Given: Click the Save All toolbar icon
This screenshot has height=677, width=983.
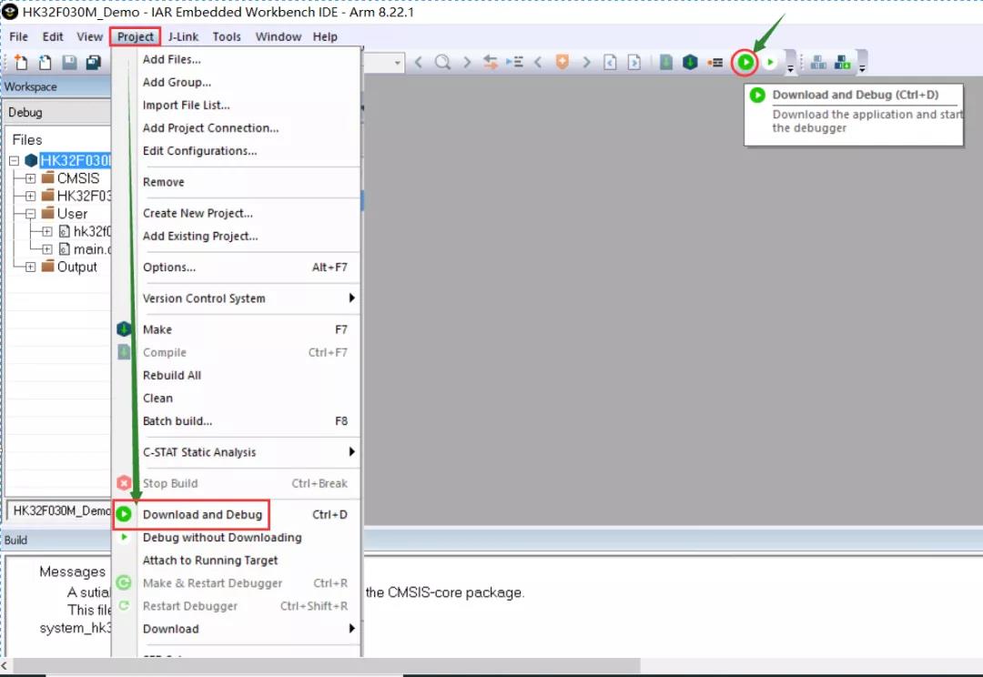Looking at the screenshot, I should (94, 62).
